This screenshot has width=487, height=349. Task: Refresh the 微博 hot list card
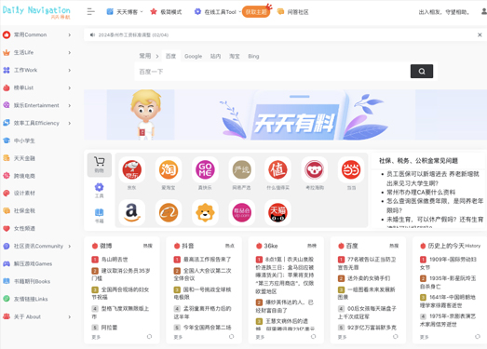pos(149,337)
